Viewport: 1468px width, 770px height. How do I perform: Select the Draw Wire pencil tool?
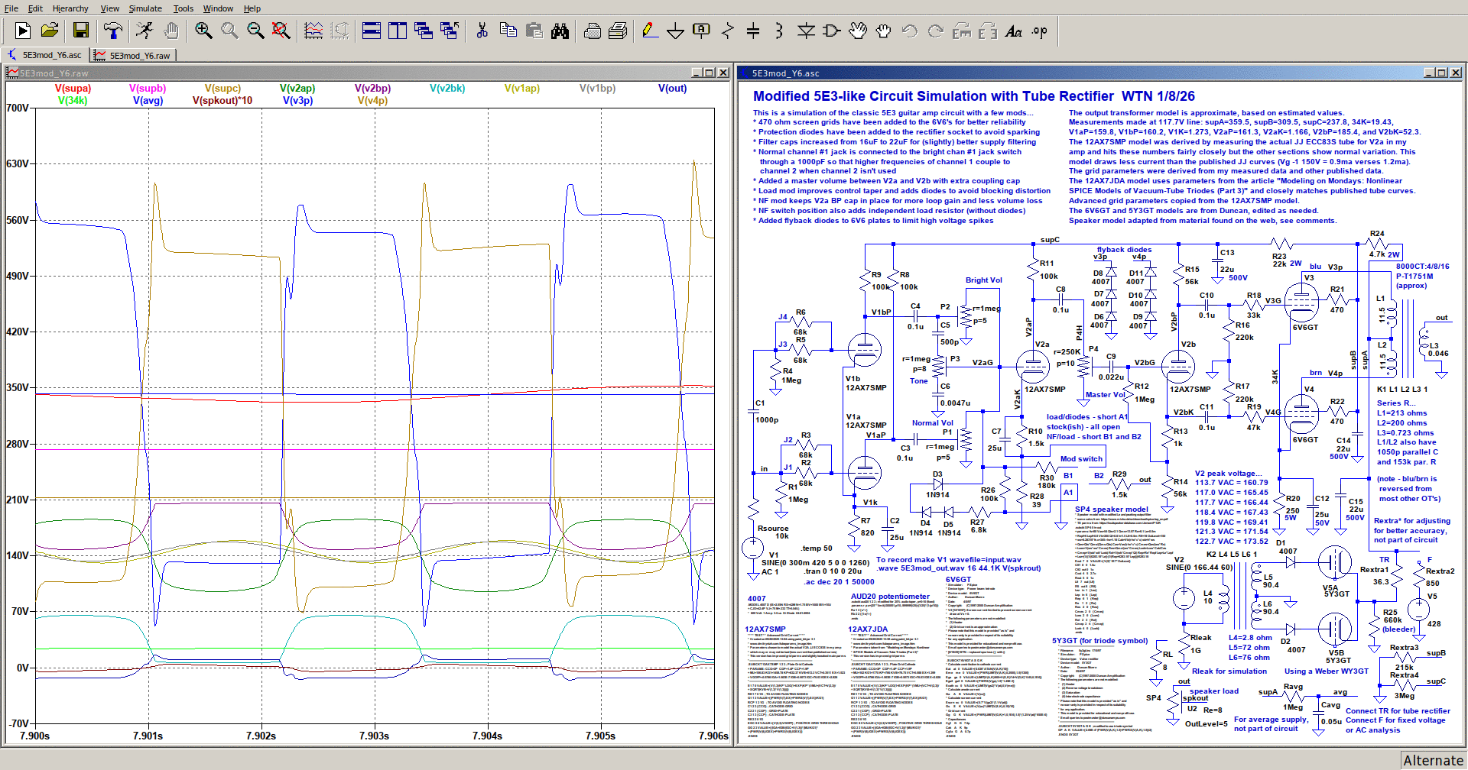coord(649,31)
